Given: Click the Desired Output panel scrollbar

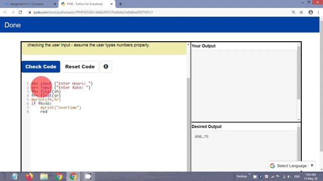Looking at the screenshot, I should pyautogui.click(x=298, y=144).
